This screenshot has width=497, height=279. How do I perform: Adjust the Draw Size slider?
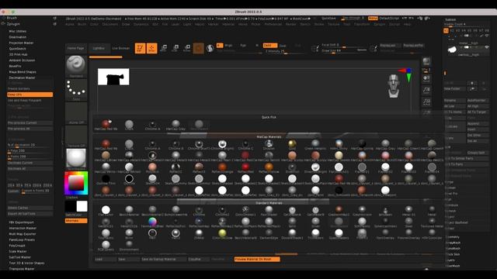344,51
